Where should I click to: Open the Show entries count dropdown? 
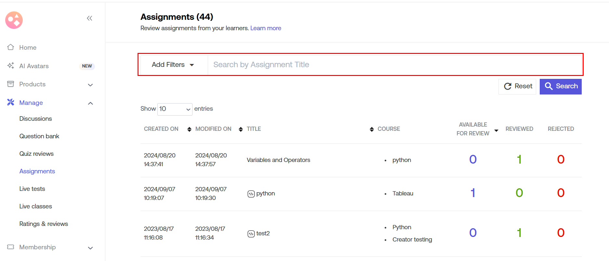pyautogui.click(x=175, y=109)
